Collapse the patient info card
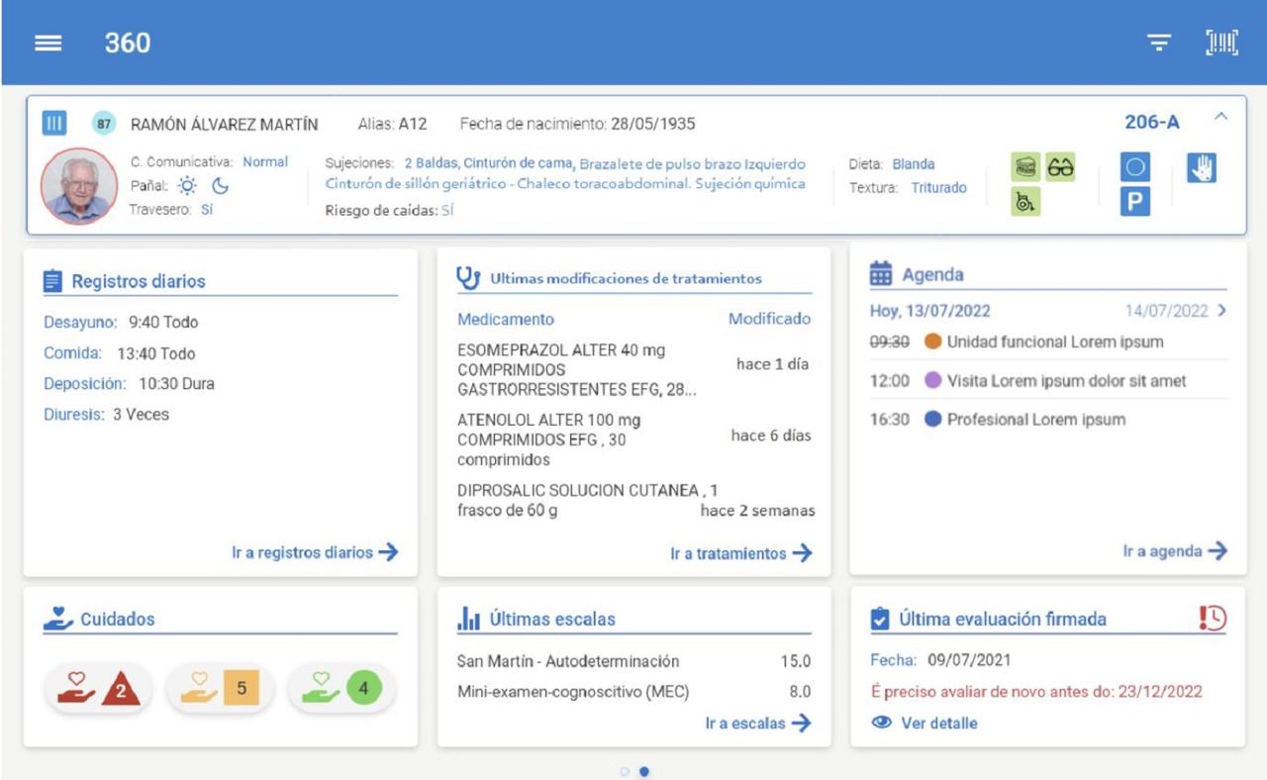 [x=1221, y=118]
